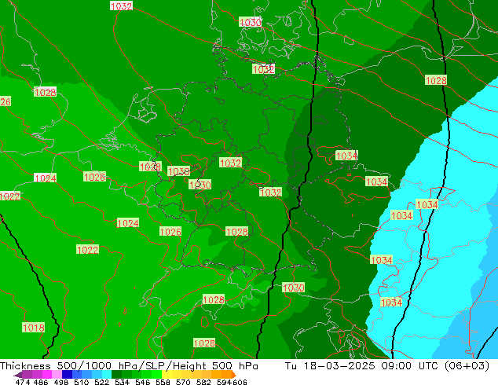
Task: Click the '(06+03)' forecast offset text
Action: click(x=467, y=366)
